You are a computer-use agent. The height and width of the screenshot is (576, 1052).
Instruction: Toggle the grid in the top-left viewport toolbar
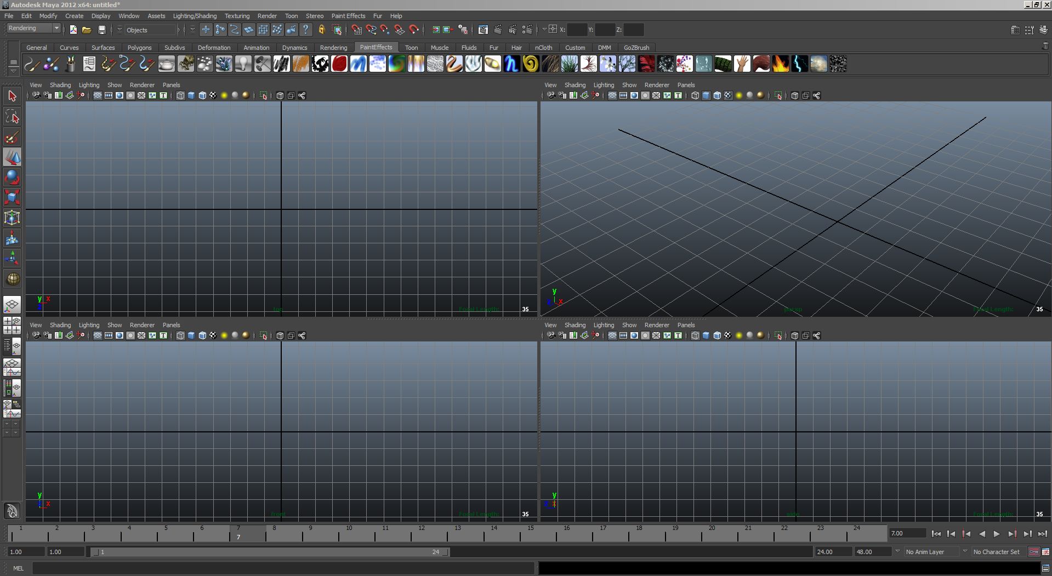[x=98, y=96]
